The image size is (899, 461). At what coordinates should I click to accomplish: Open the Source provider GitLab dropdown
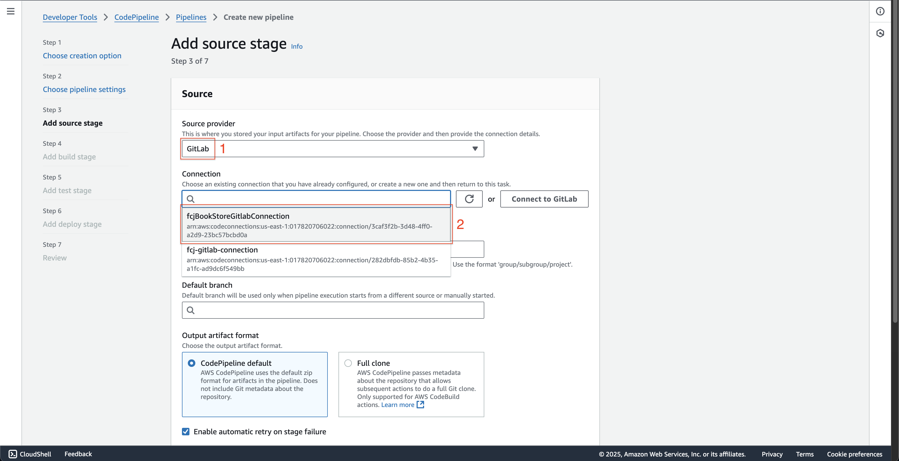click(x=333, y=149)
